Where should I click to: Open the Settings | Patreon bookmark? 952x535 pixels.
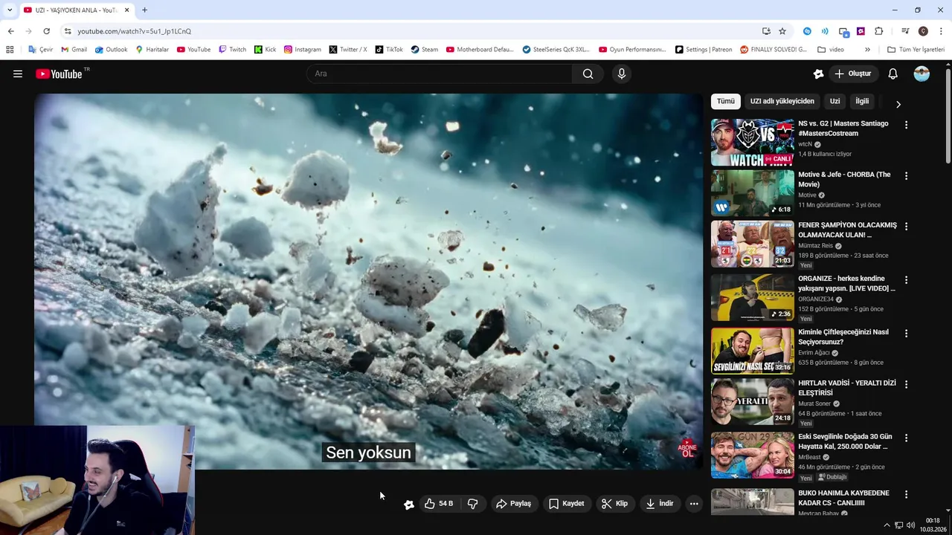click(x=704, y=50)
